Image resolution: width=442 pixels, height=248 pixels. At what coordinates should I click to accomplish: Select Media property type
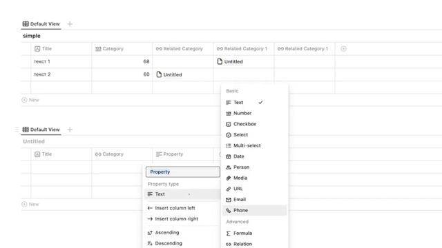click(255, 178)
